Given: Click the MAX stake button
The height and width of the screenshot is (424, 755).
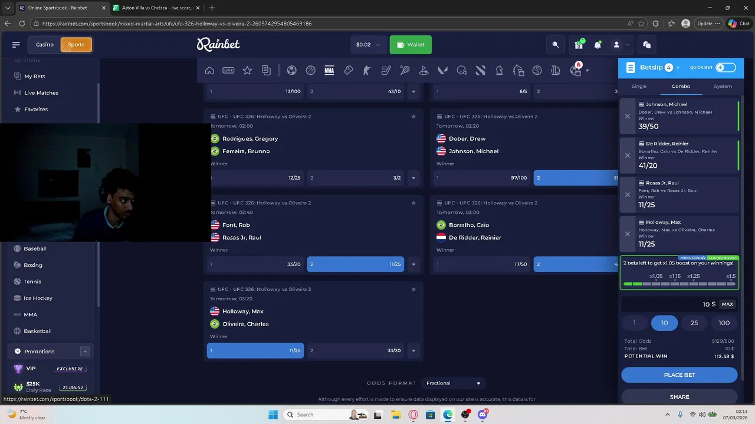Looking at the screenshot, I should 727,304.
